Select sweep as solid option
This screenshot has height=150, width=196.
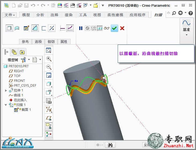9,28
